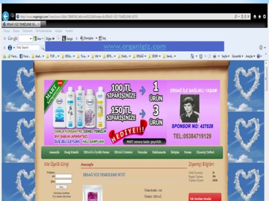Open www.organigiz.com banner link

tap(135, 47)
